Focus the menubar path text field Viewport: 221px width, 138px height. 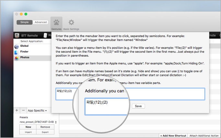pos(130,94)
